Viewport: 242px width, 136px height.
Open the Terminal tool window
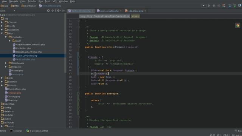(x=16, y=131)
